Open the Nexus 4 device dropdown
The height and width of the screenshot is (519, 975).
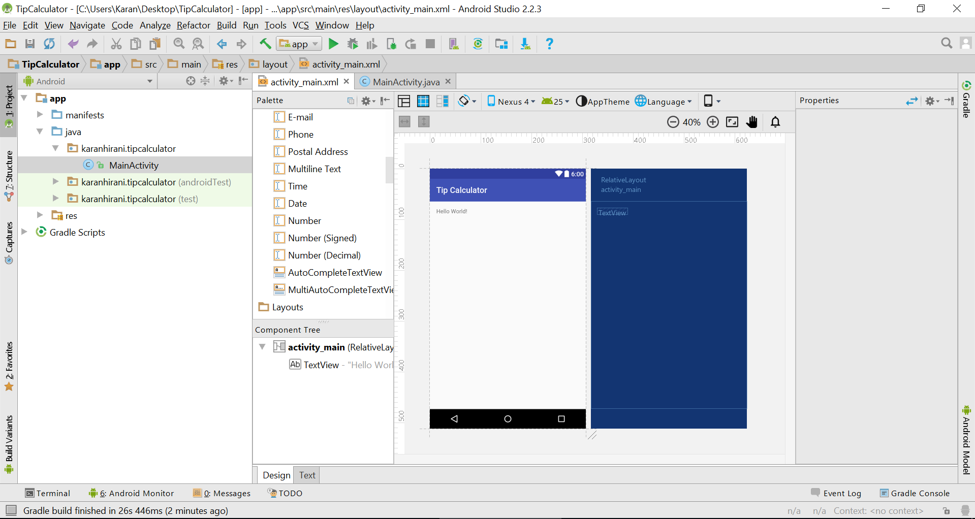point(511,101)
